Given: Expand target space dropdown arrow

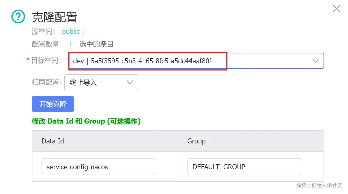Looking at the screenshot, I should pyautogui.click(x=315, y=61).
